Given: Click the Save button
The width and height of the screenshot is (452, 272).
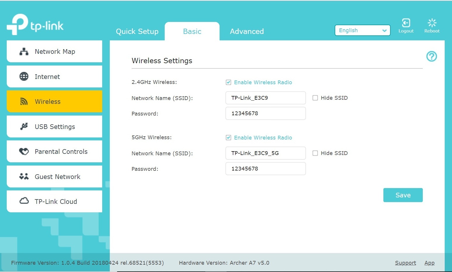Looking at the screenshot, I should tap(403, 195).
